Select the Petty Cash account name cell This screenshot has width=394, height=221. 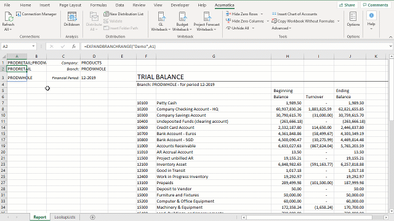click(x=214, y=103)
